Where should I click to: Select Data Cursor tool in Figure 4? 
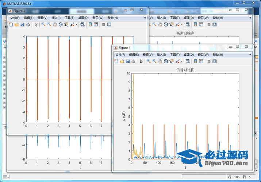[172, 61]
